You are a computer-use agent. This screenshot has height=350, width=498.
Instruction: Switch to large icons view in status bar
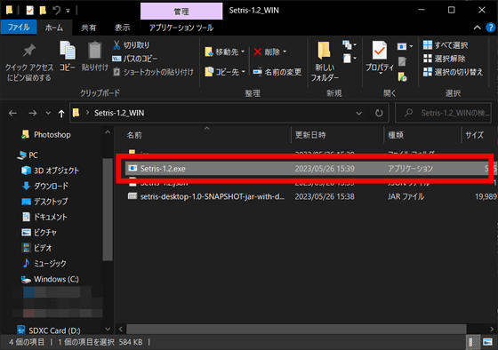(x=487, y=342)
